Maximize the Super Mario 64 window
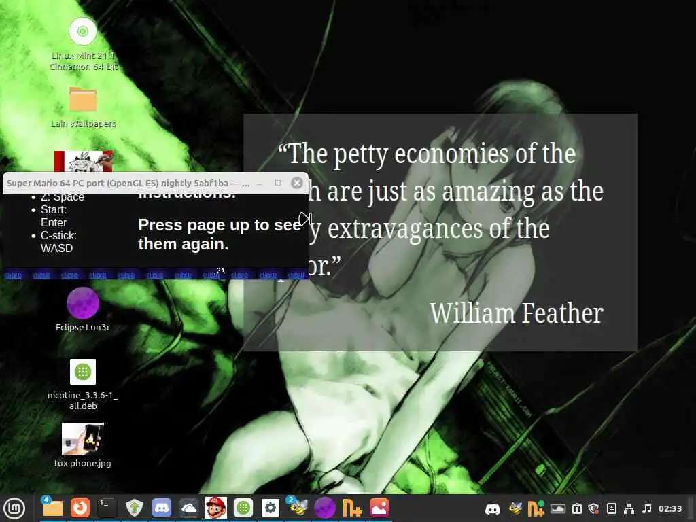 [x=278, y=183]
